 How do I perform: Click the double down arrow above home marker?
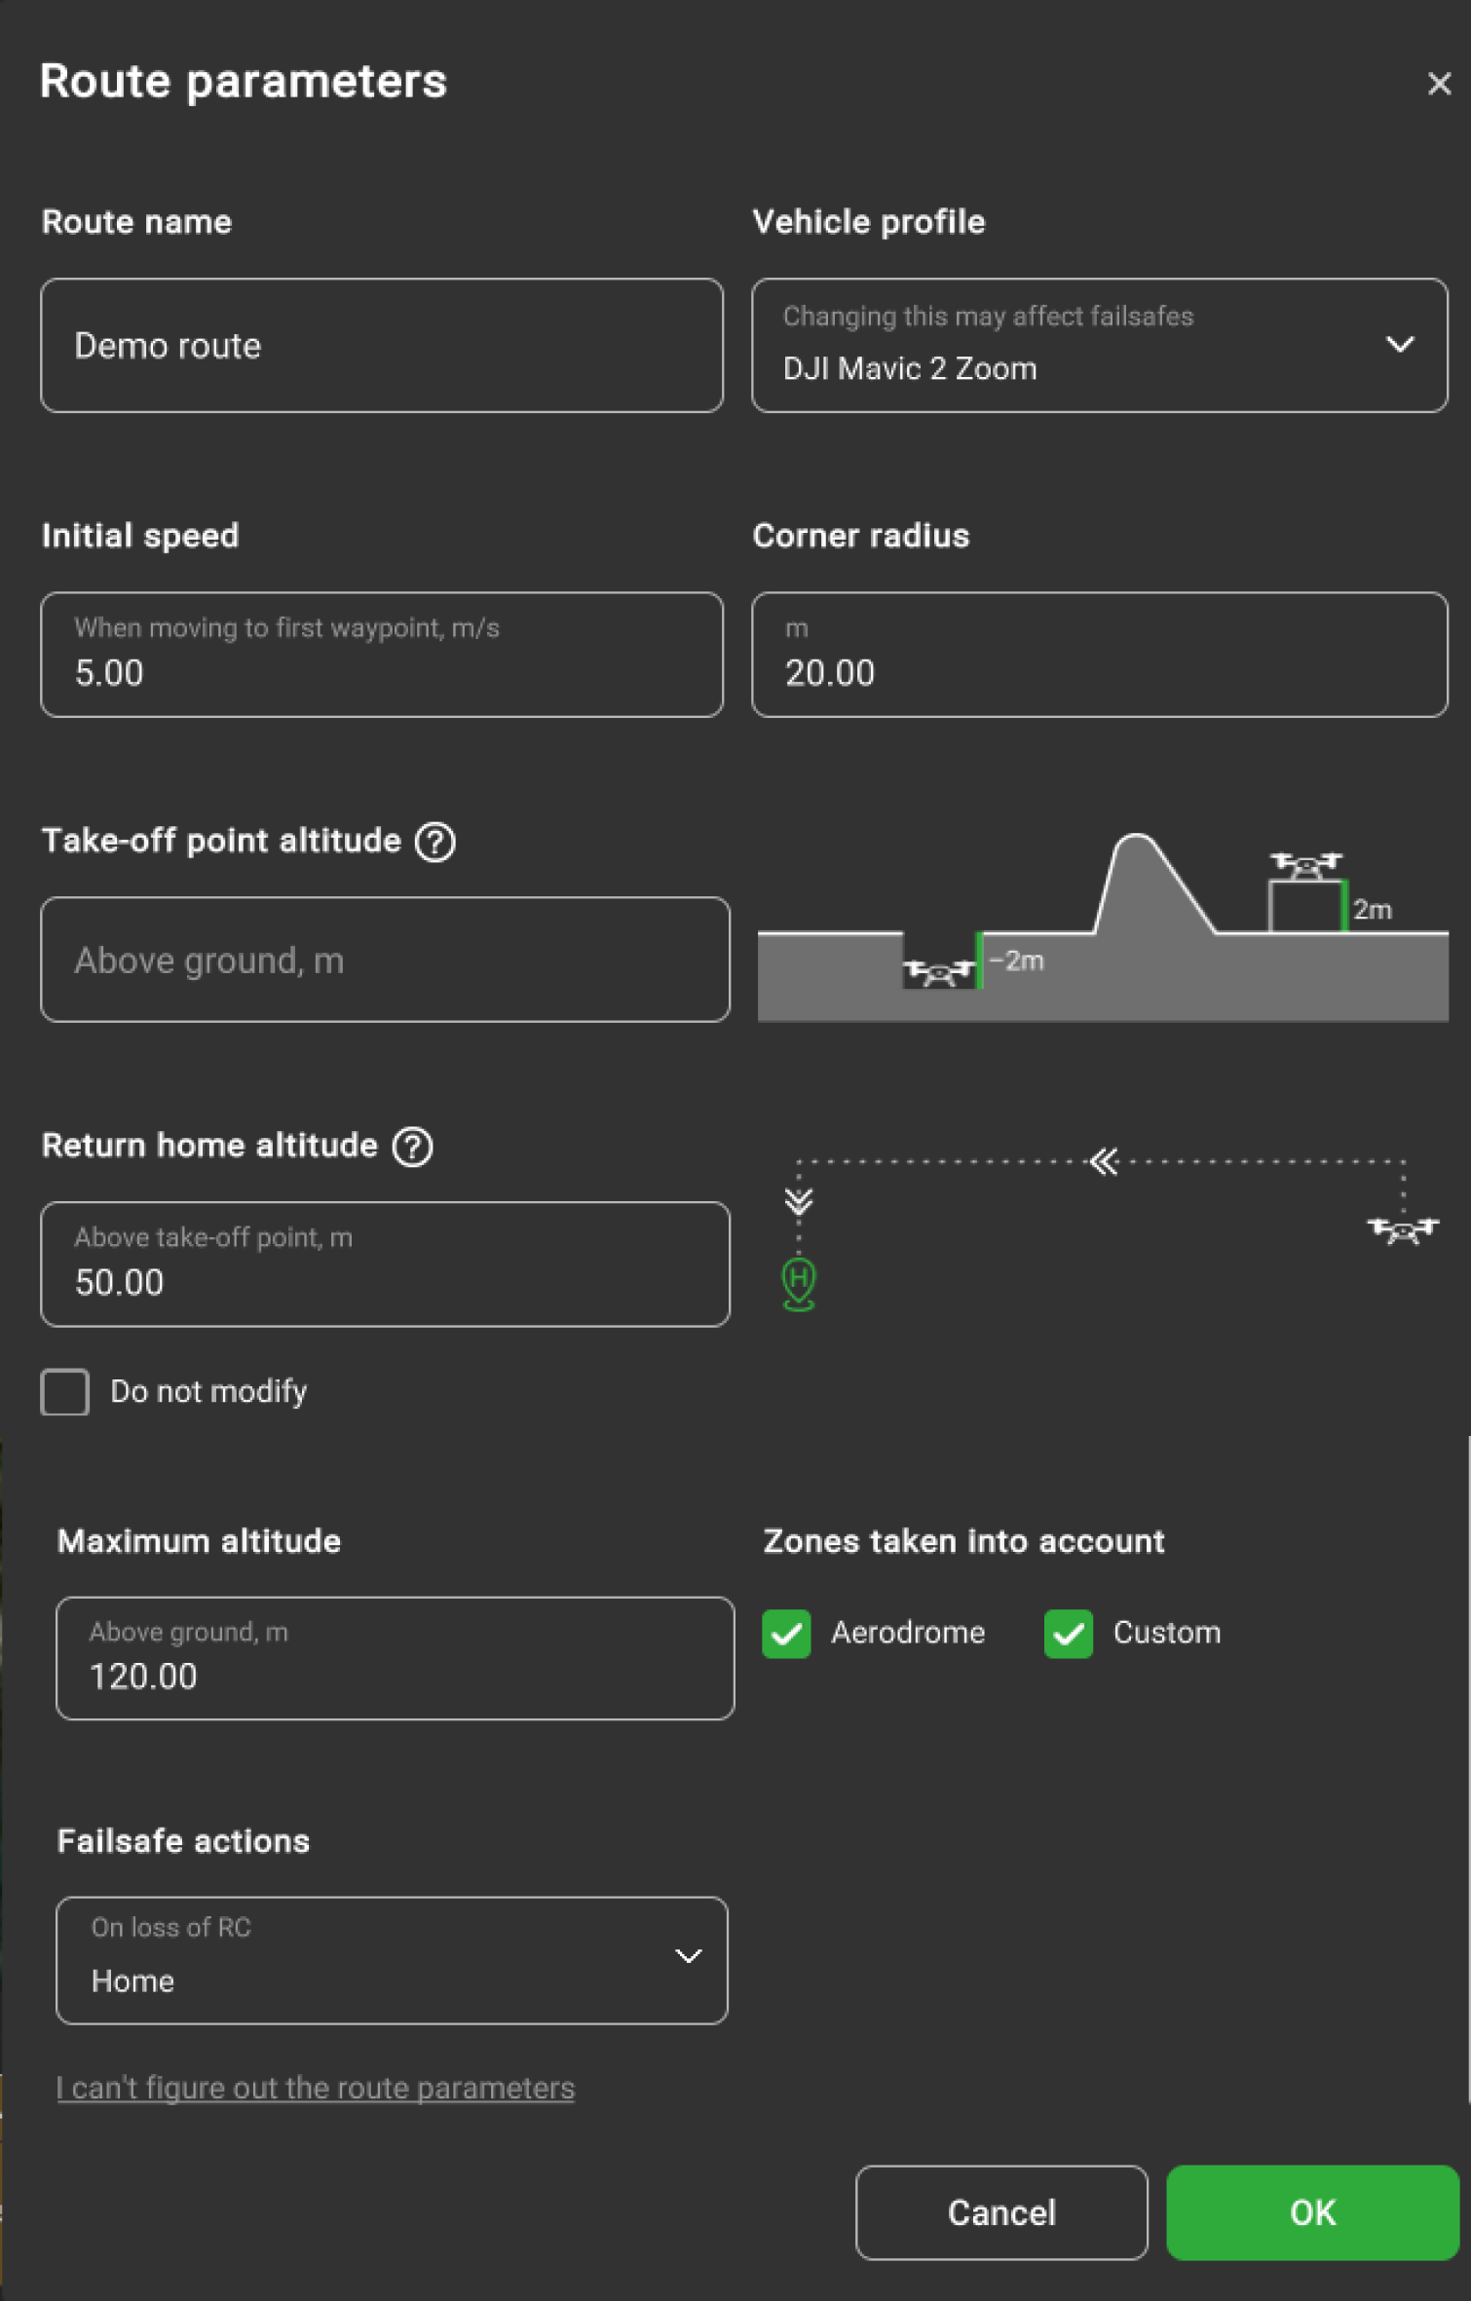pyautogui.click(x=799, y=1201)
